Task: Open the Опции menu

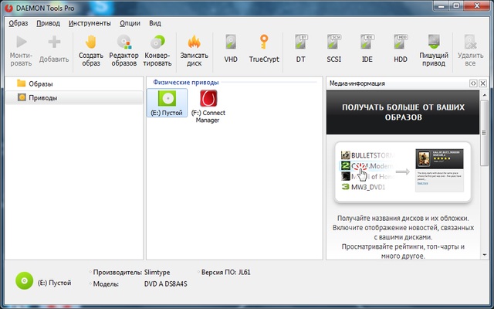Action: tap(130, 23)
